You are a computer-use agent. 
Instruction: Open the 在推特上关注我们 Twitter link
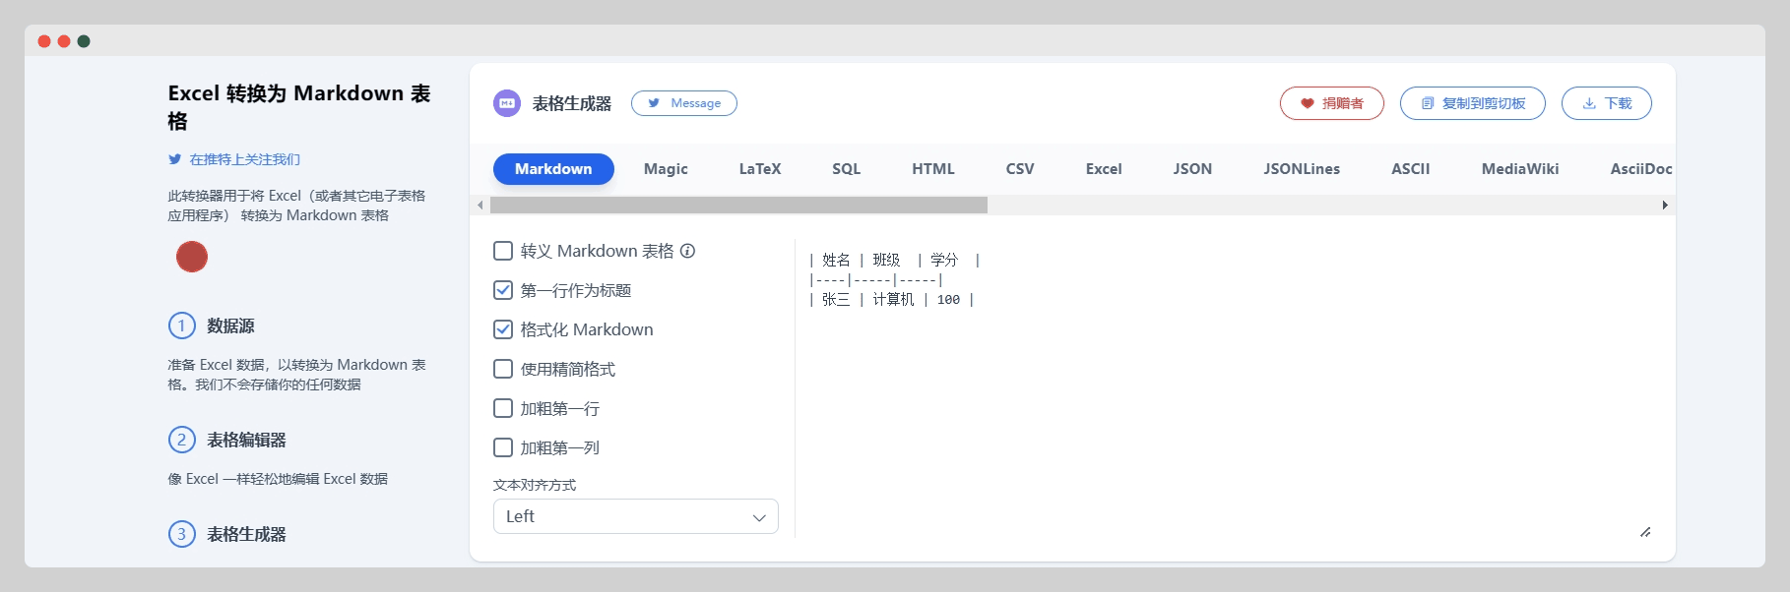(x=244, y=159)
